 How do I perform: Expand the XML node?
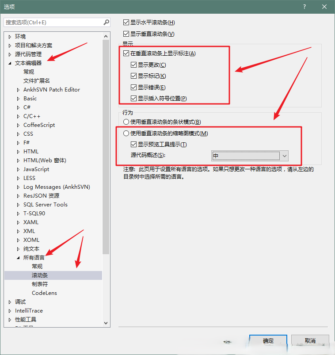[x=18, y=231]
